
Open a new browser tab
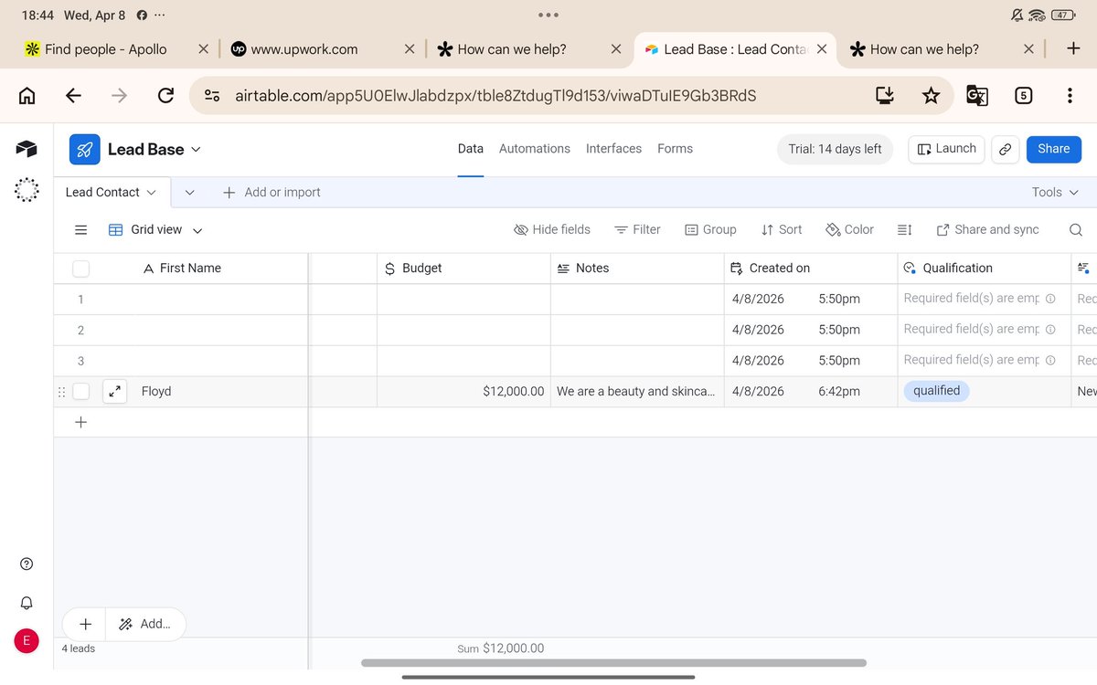coord(1073,48)
